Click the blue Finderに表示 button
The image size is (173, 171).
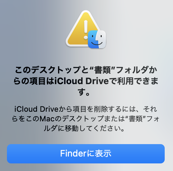[86, 154]
